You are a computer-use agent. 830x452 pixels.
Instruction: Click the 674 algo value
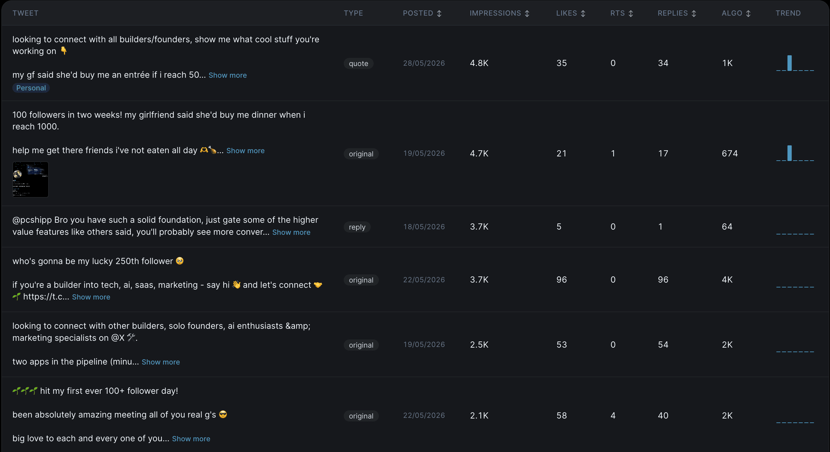[730, 154]
